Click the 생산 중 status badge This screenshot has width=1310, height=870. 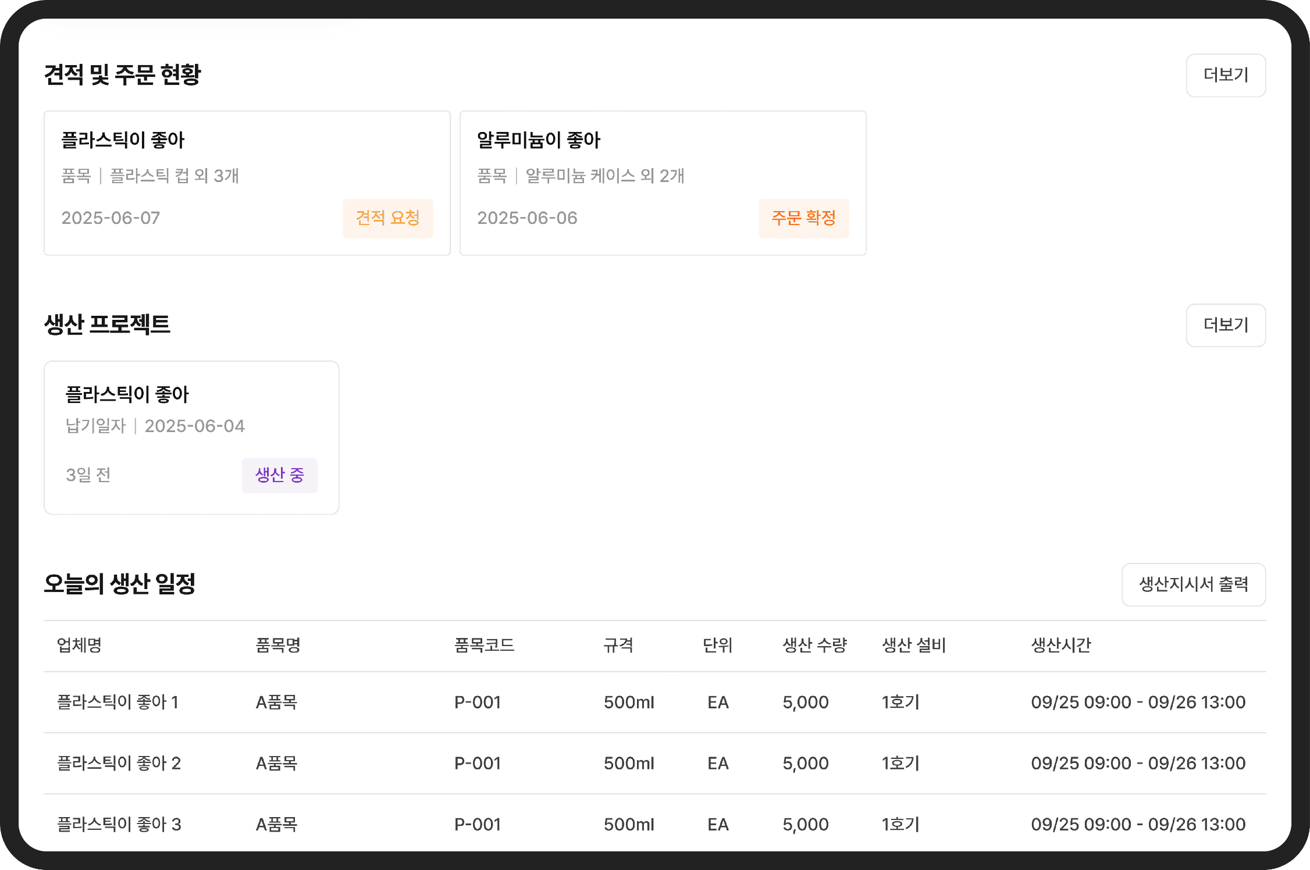279,475
